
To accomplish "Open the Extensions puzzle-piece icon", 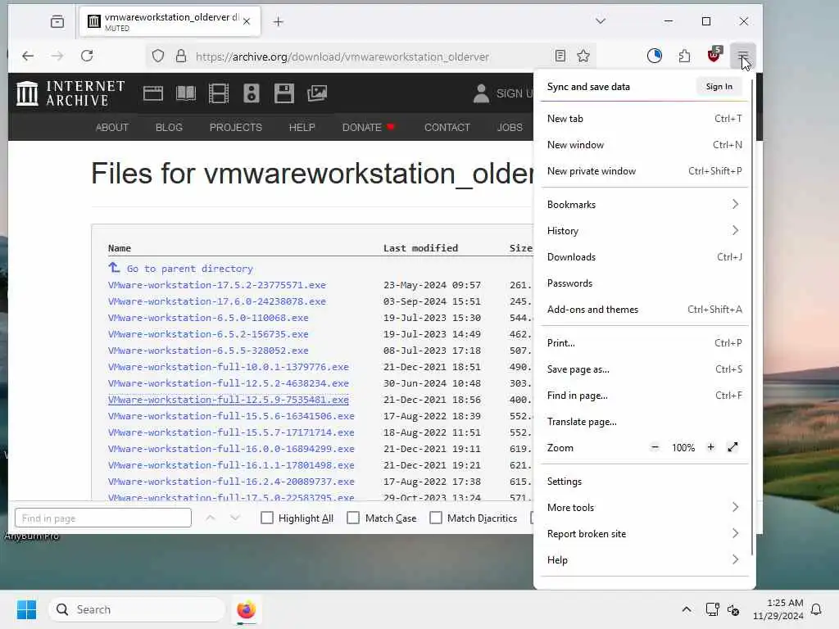I will point(684,56).
